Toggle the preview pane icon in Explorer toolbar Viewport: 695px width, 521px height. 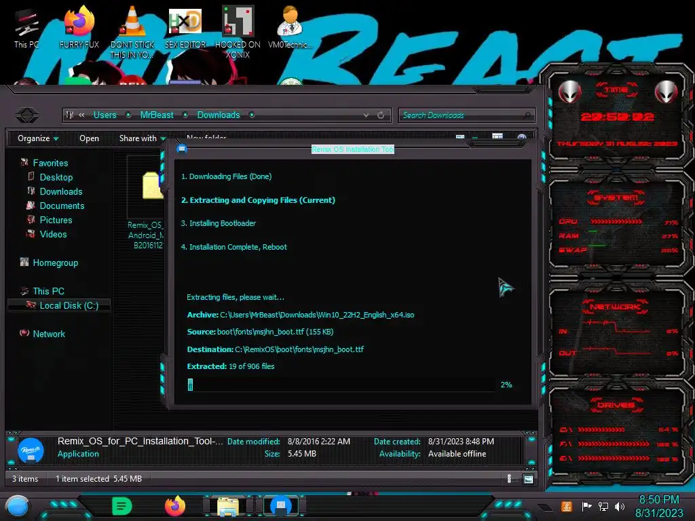coord(497,136)
